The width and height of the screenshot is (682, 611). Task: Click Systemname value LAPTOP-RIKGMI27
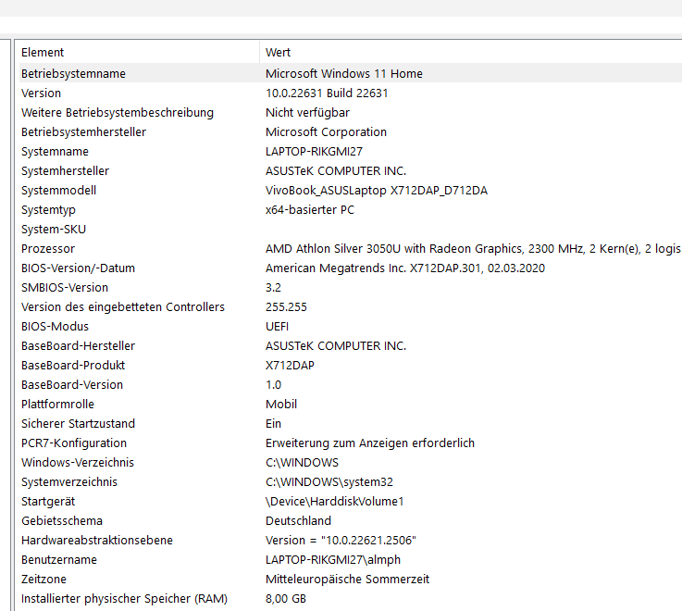click(314, 152)
